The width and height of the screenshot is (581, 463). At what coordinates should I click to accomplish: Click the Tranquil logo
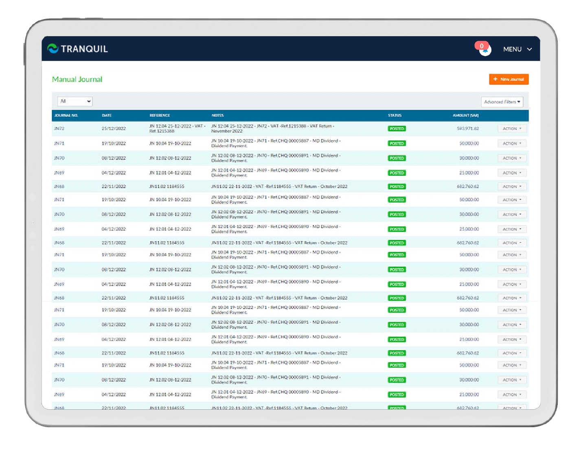click(77, 49)
